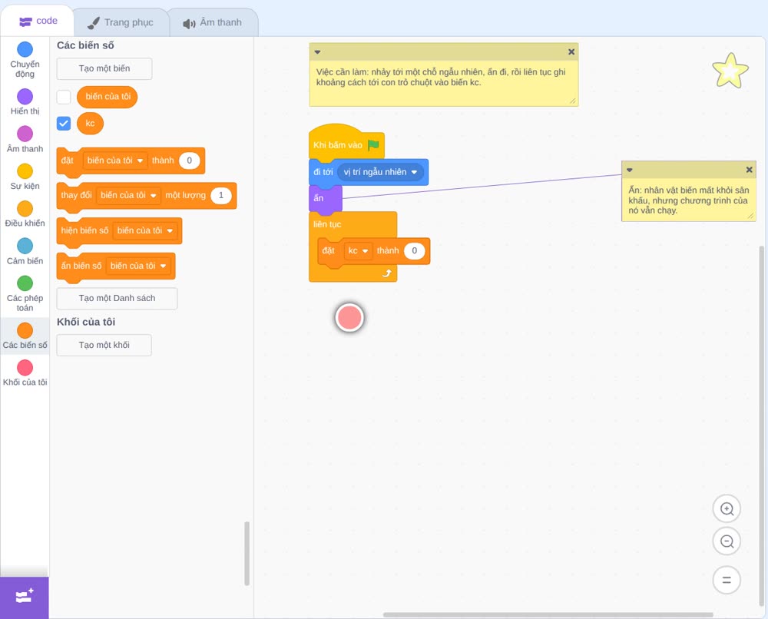Click the 'liên tục' loop block
The height and width of the screenshot is (619, 768).
point(327,224)
